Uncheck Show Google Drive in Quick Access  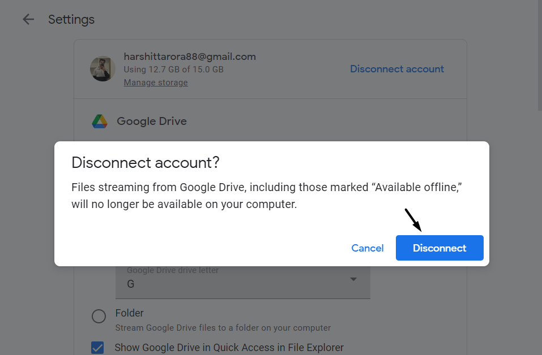pos(97,348)
